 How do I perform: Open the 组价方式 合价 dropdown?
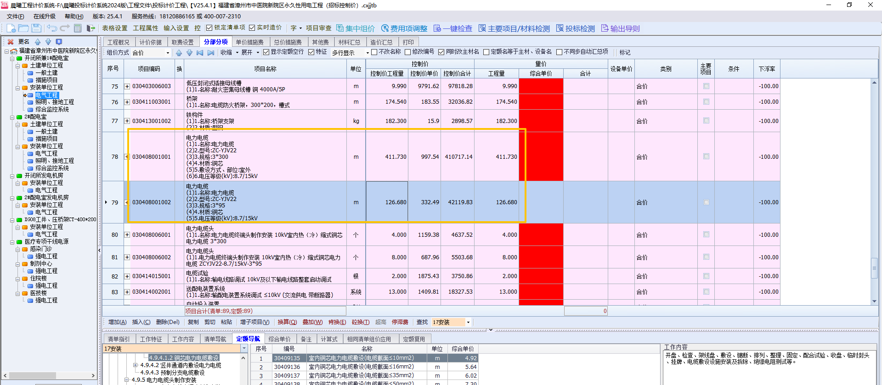[x=168, y=53]
